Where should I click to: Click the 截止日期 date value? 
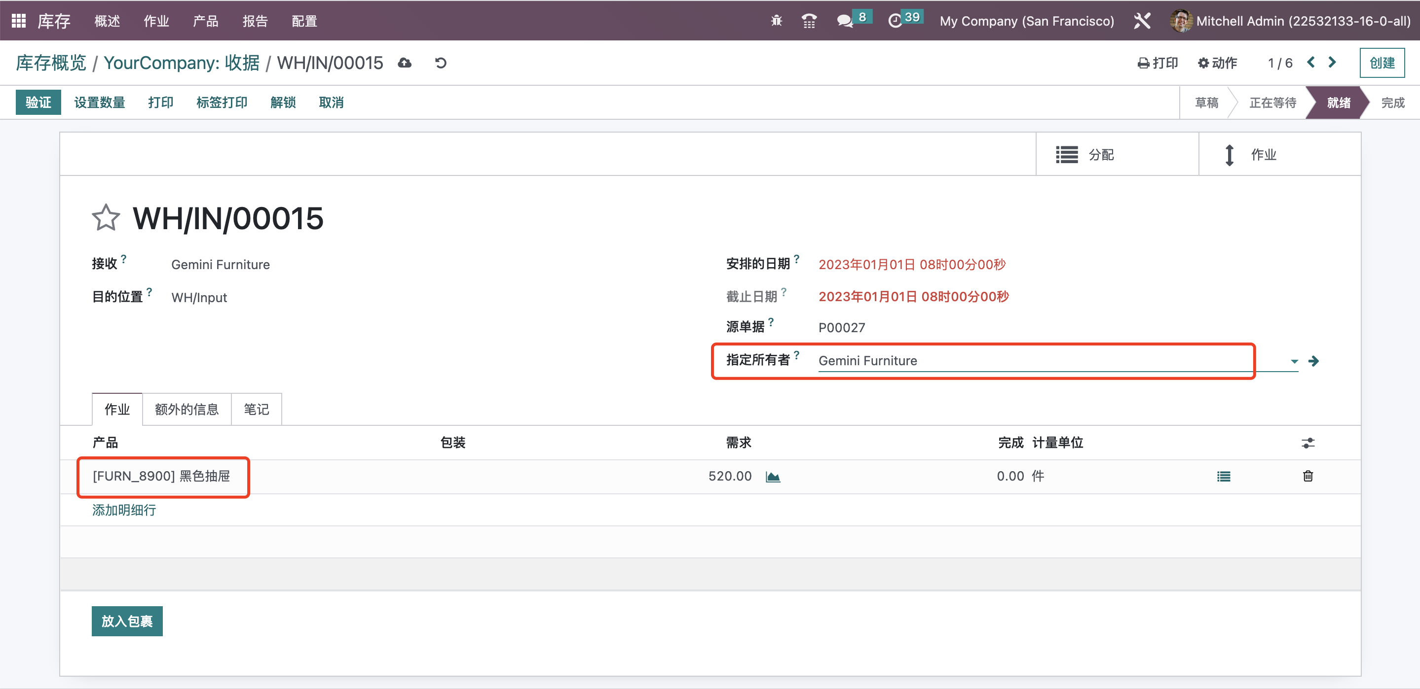[x=913, y=297]
